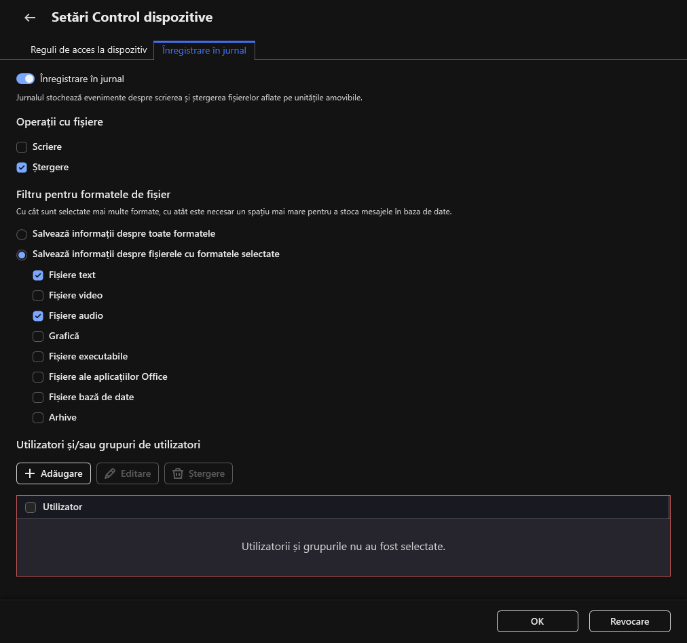Open the Înregistrare în jurnal tab
The width and height of the screenshot is (687, 643).
click(204, 50)
